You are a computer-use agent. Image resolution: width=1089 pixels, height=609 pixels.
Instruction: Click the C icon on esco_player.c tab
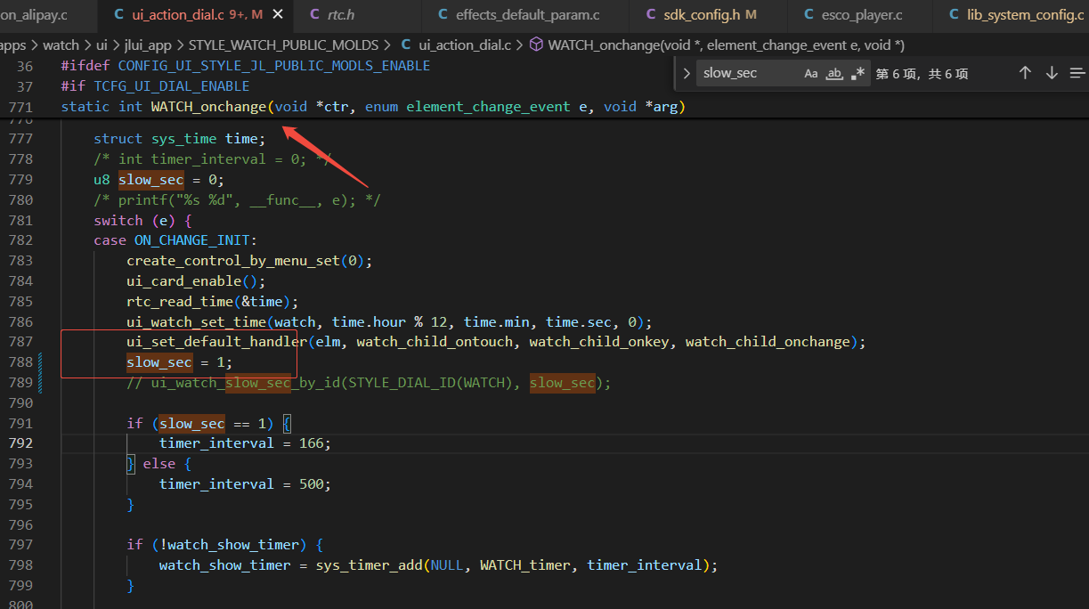coord(809,14)
